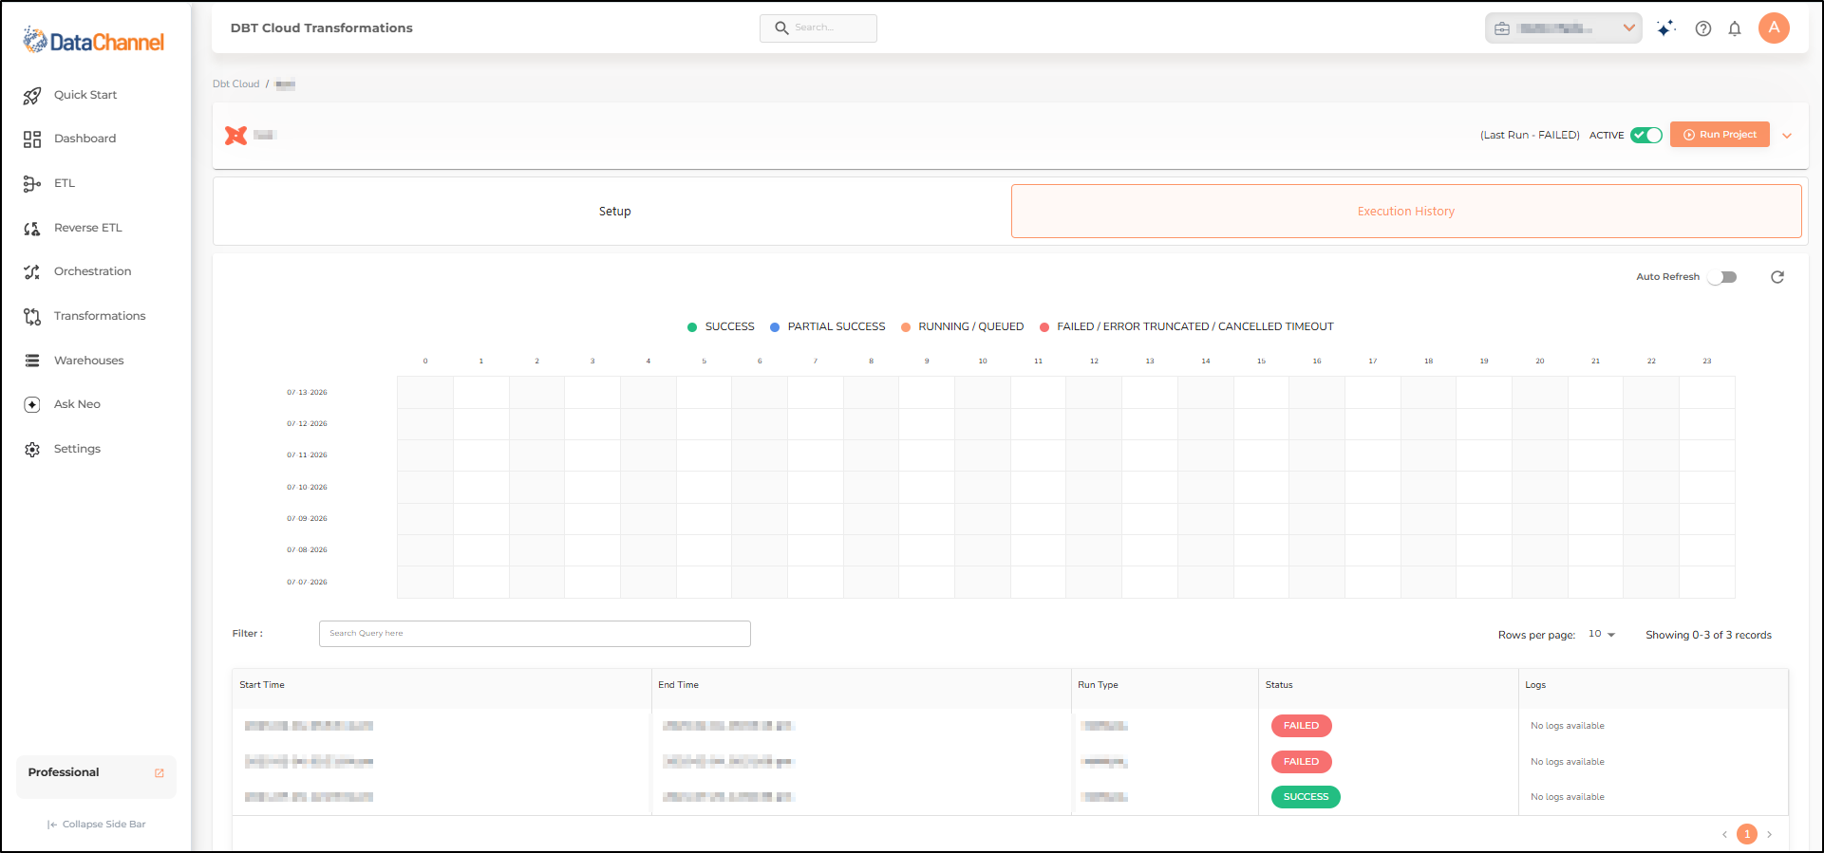This screenshot has width=1824, height=853.
Task: Switch to the Setup tab
Action: coord(614,212)
